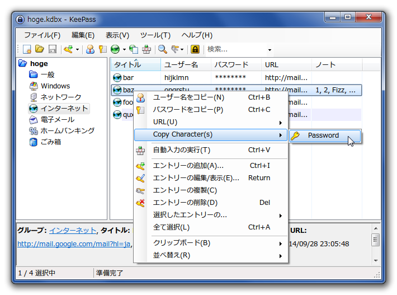The height and width of the screenshot is (295, 397).
Task: Select the 電子メール group
Action: [51, 119]
